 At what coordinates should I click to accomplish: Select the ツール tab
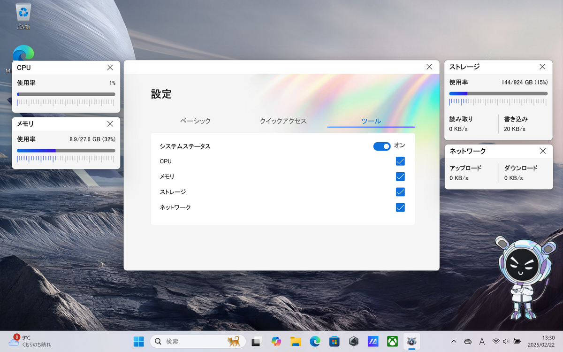click(x=371, y=121)
